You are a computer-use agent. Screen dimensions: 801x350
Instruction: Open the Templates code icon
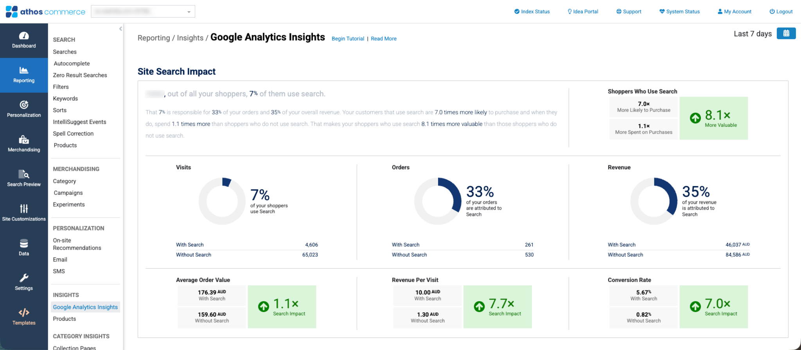pos(24,312)
